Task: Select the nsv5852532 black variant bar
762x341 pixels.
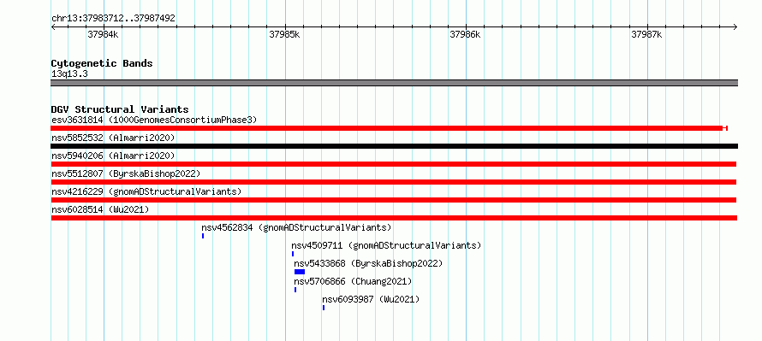Action: [394, 146]
